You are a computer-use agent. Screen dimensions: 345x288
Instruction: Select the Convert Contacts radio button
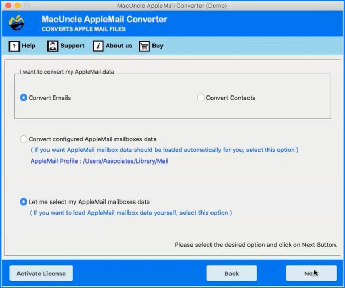pos(200,98)
